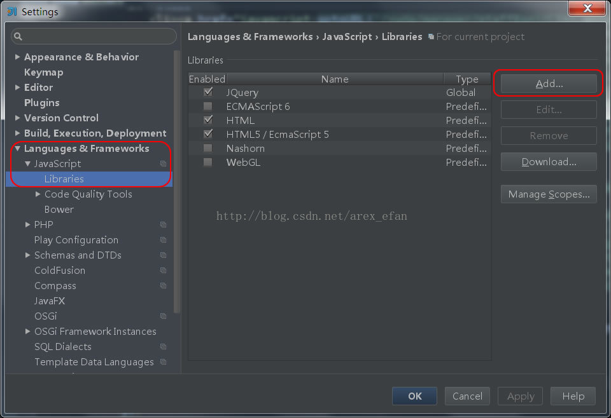611x418 pixels.
Task: Expand Appearance & Behavior section
Action: (18, 57)
